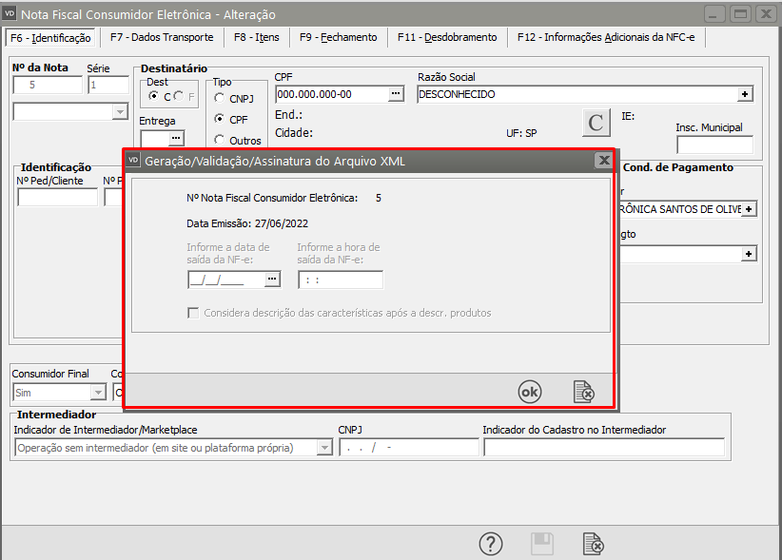782x560 pixels.
Task: Click the large C button near UF
Action: pos(596,123)
